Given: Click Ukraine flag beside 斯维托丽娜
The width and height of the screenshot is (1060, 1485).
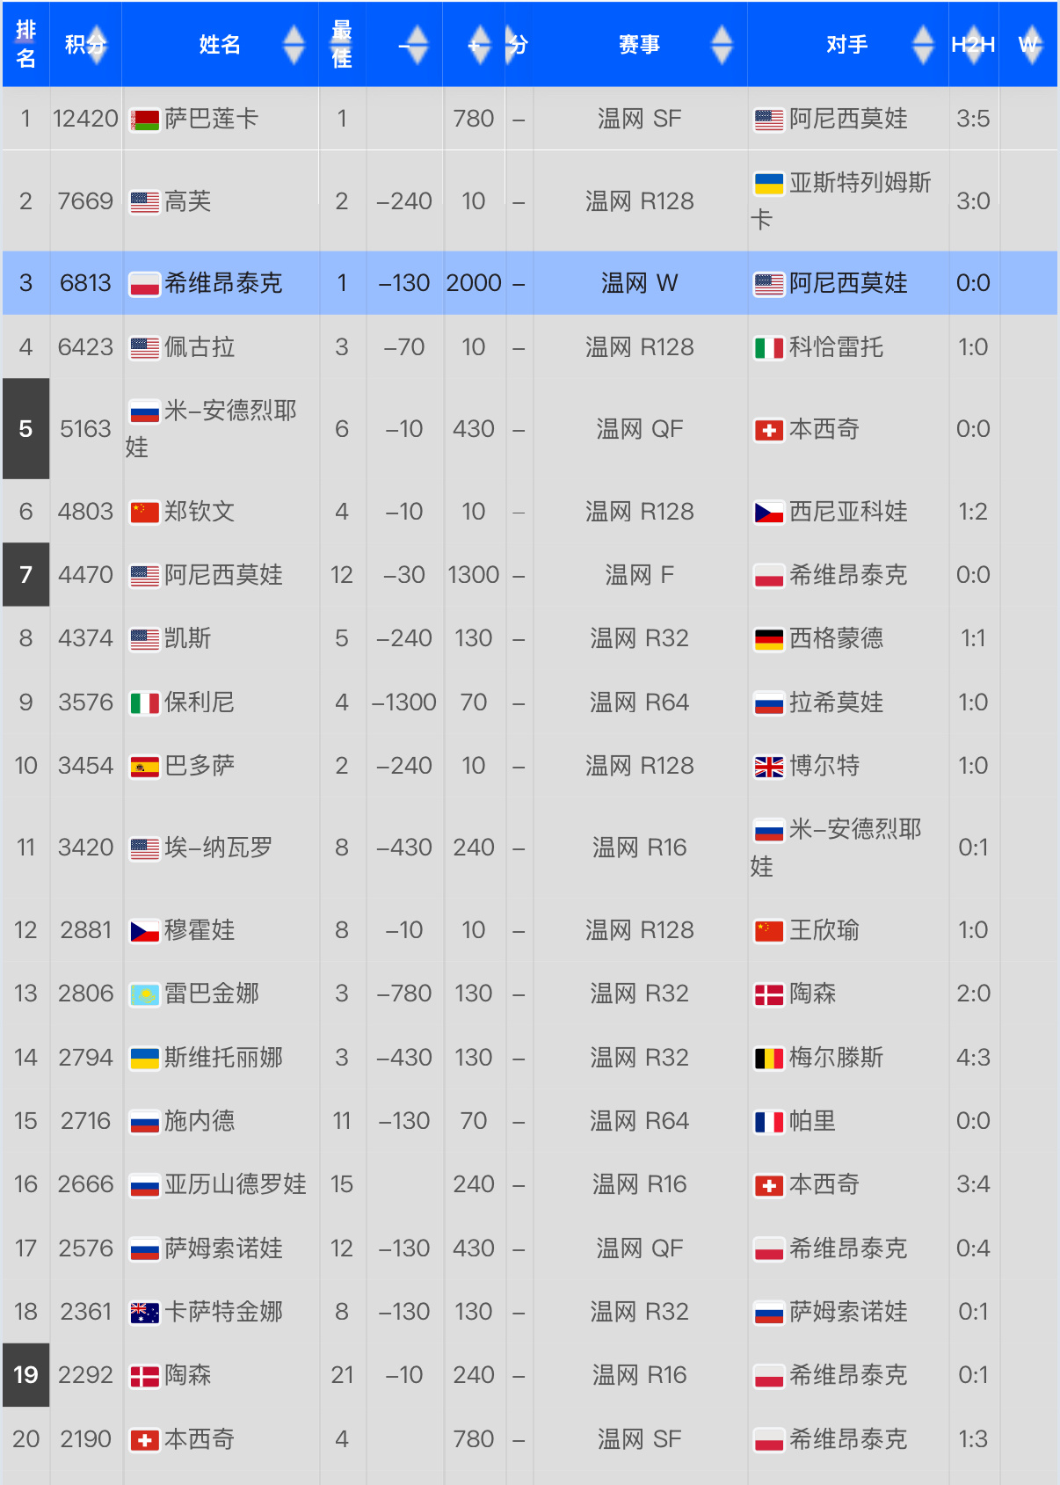Looking at the screenshot, I should click(x=145, y=1058).
